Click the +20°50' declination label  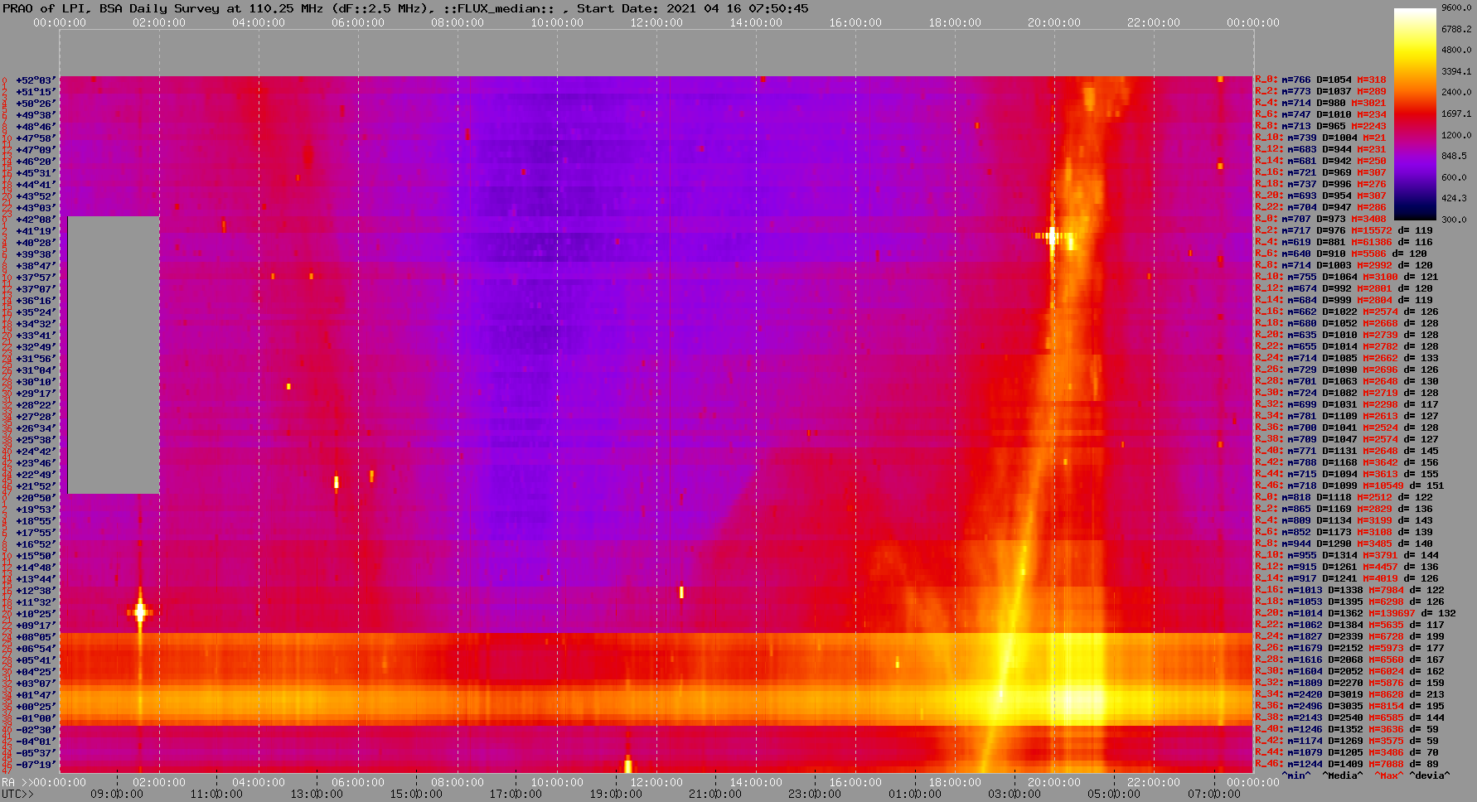point(36,498)
